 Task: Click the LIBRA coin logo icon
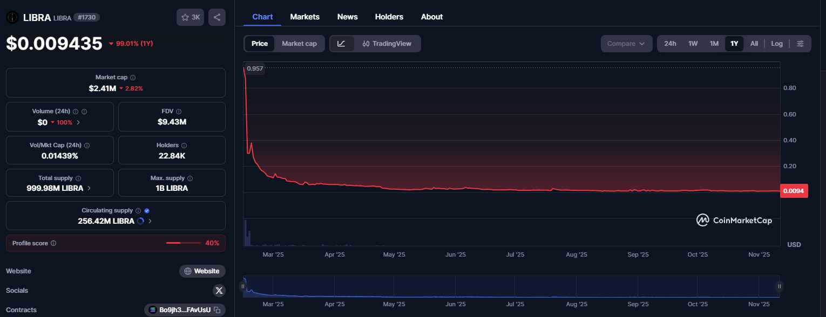pos(12,17)
